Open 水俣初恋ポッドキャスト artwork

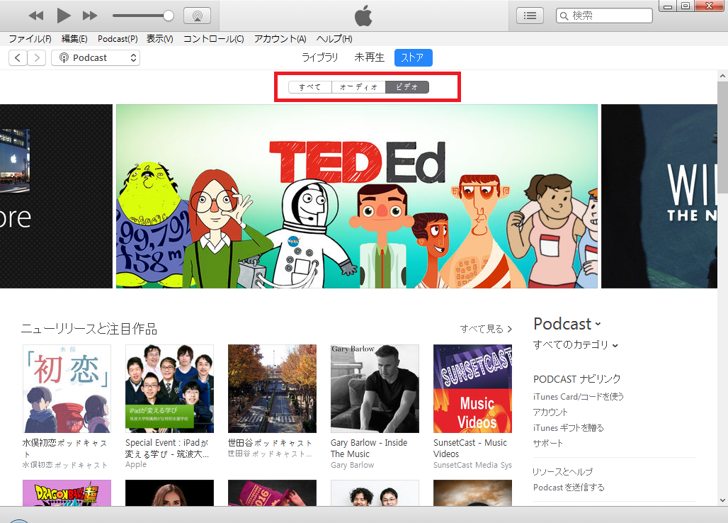coord(67,389)
